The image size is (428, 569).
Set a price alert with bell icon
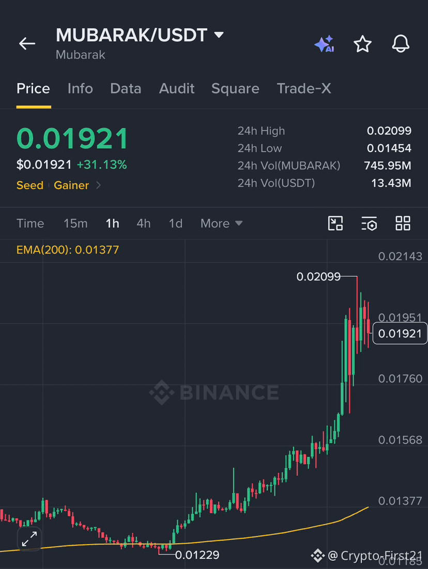pos(401,44)
